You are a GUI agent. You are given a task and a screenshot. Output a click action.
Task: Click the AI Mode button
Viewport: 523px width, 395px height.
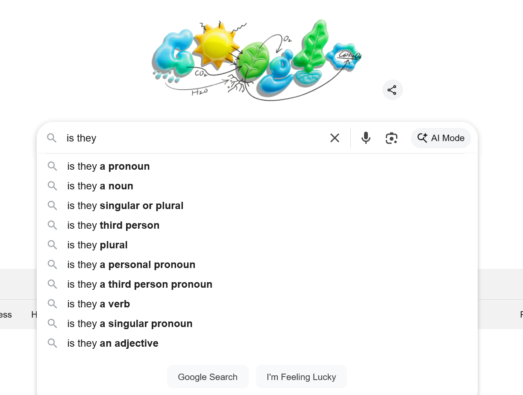coord(441,138)
